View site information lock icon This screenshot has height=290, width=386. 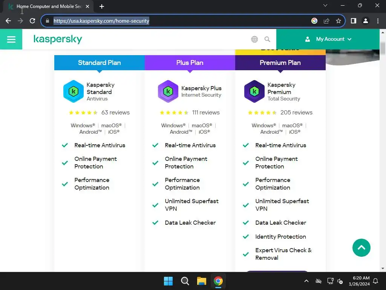pyautogui.click(x=47, y=21)
